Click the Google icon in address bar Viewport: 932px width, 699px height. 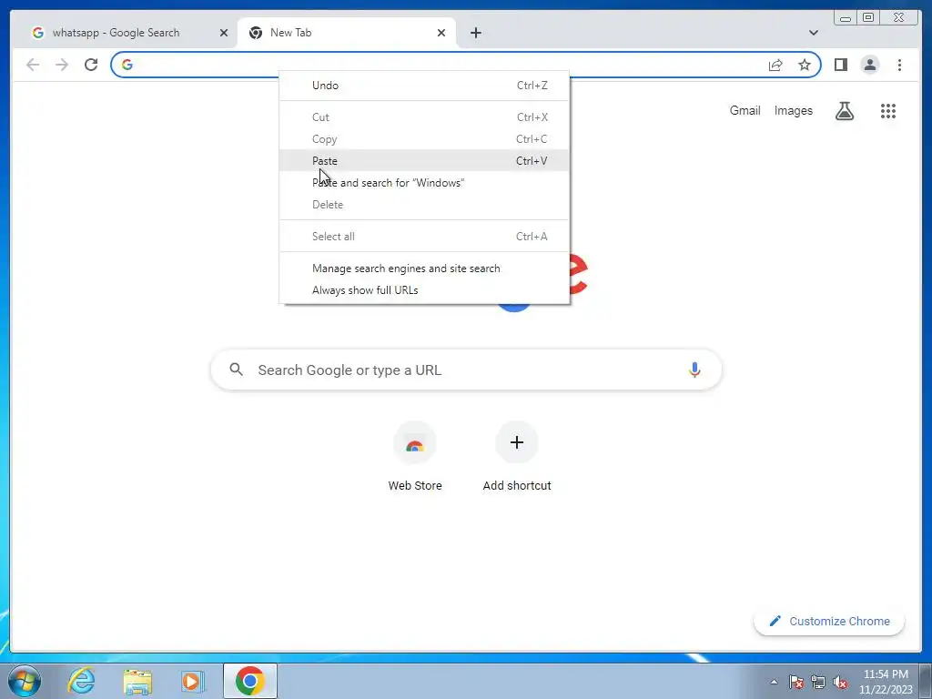[x=127, y=65]
